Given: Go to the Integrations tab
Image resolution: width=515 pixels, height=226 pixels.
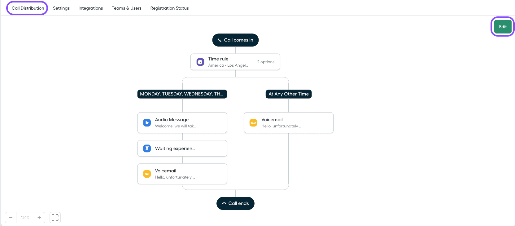Looking at the screenshot, I should pos(91,8).
